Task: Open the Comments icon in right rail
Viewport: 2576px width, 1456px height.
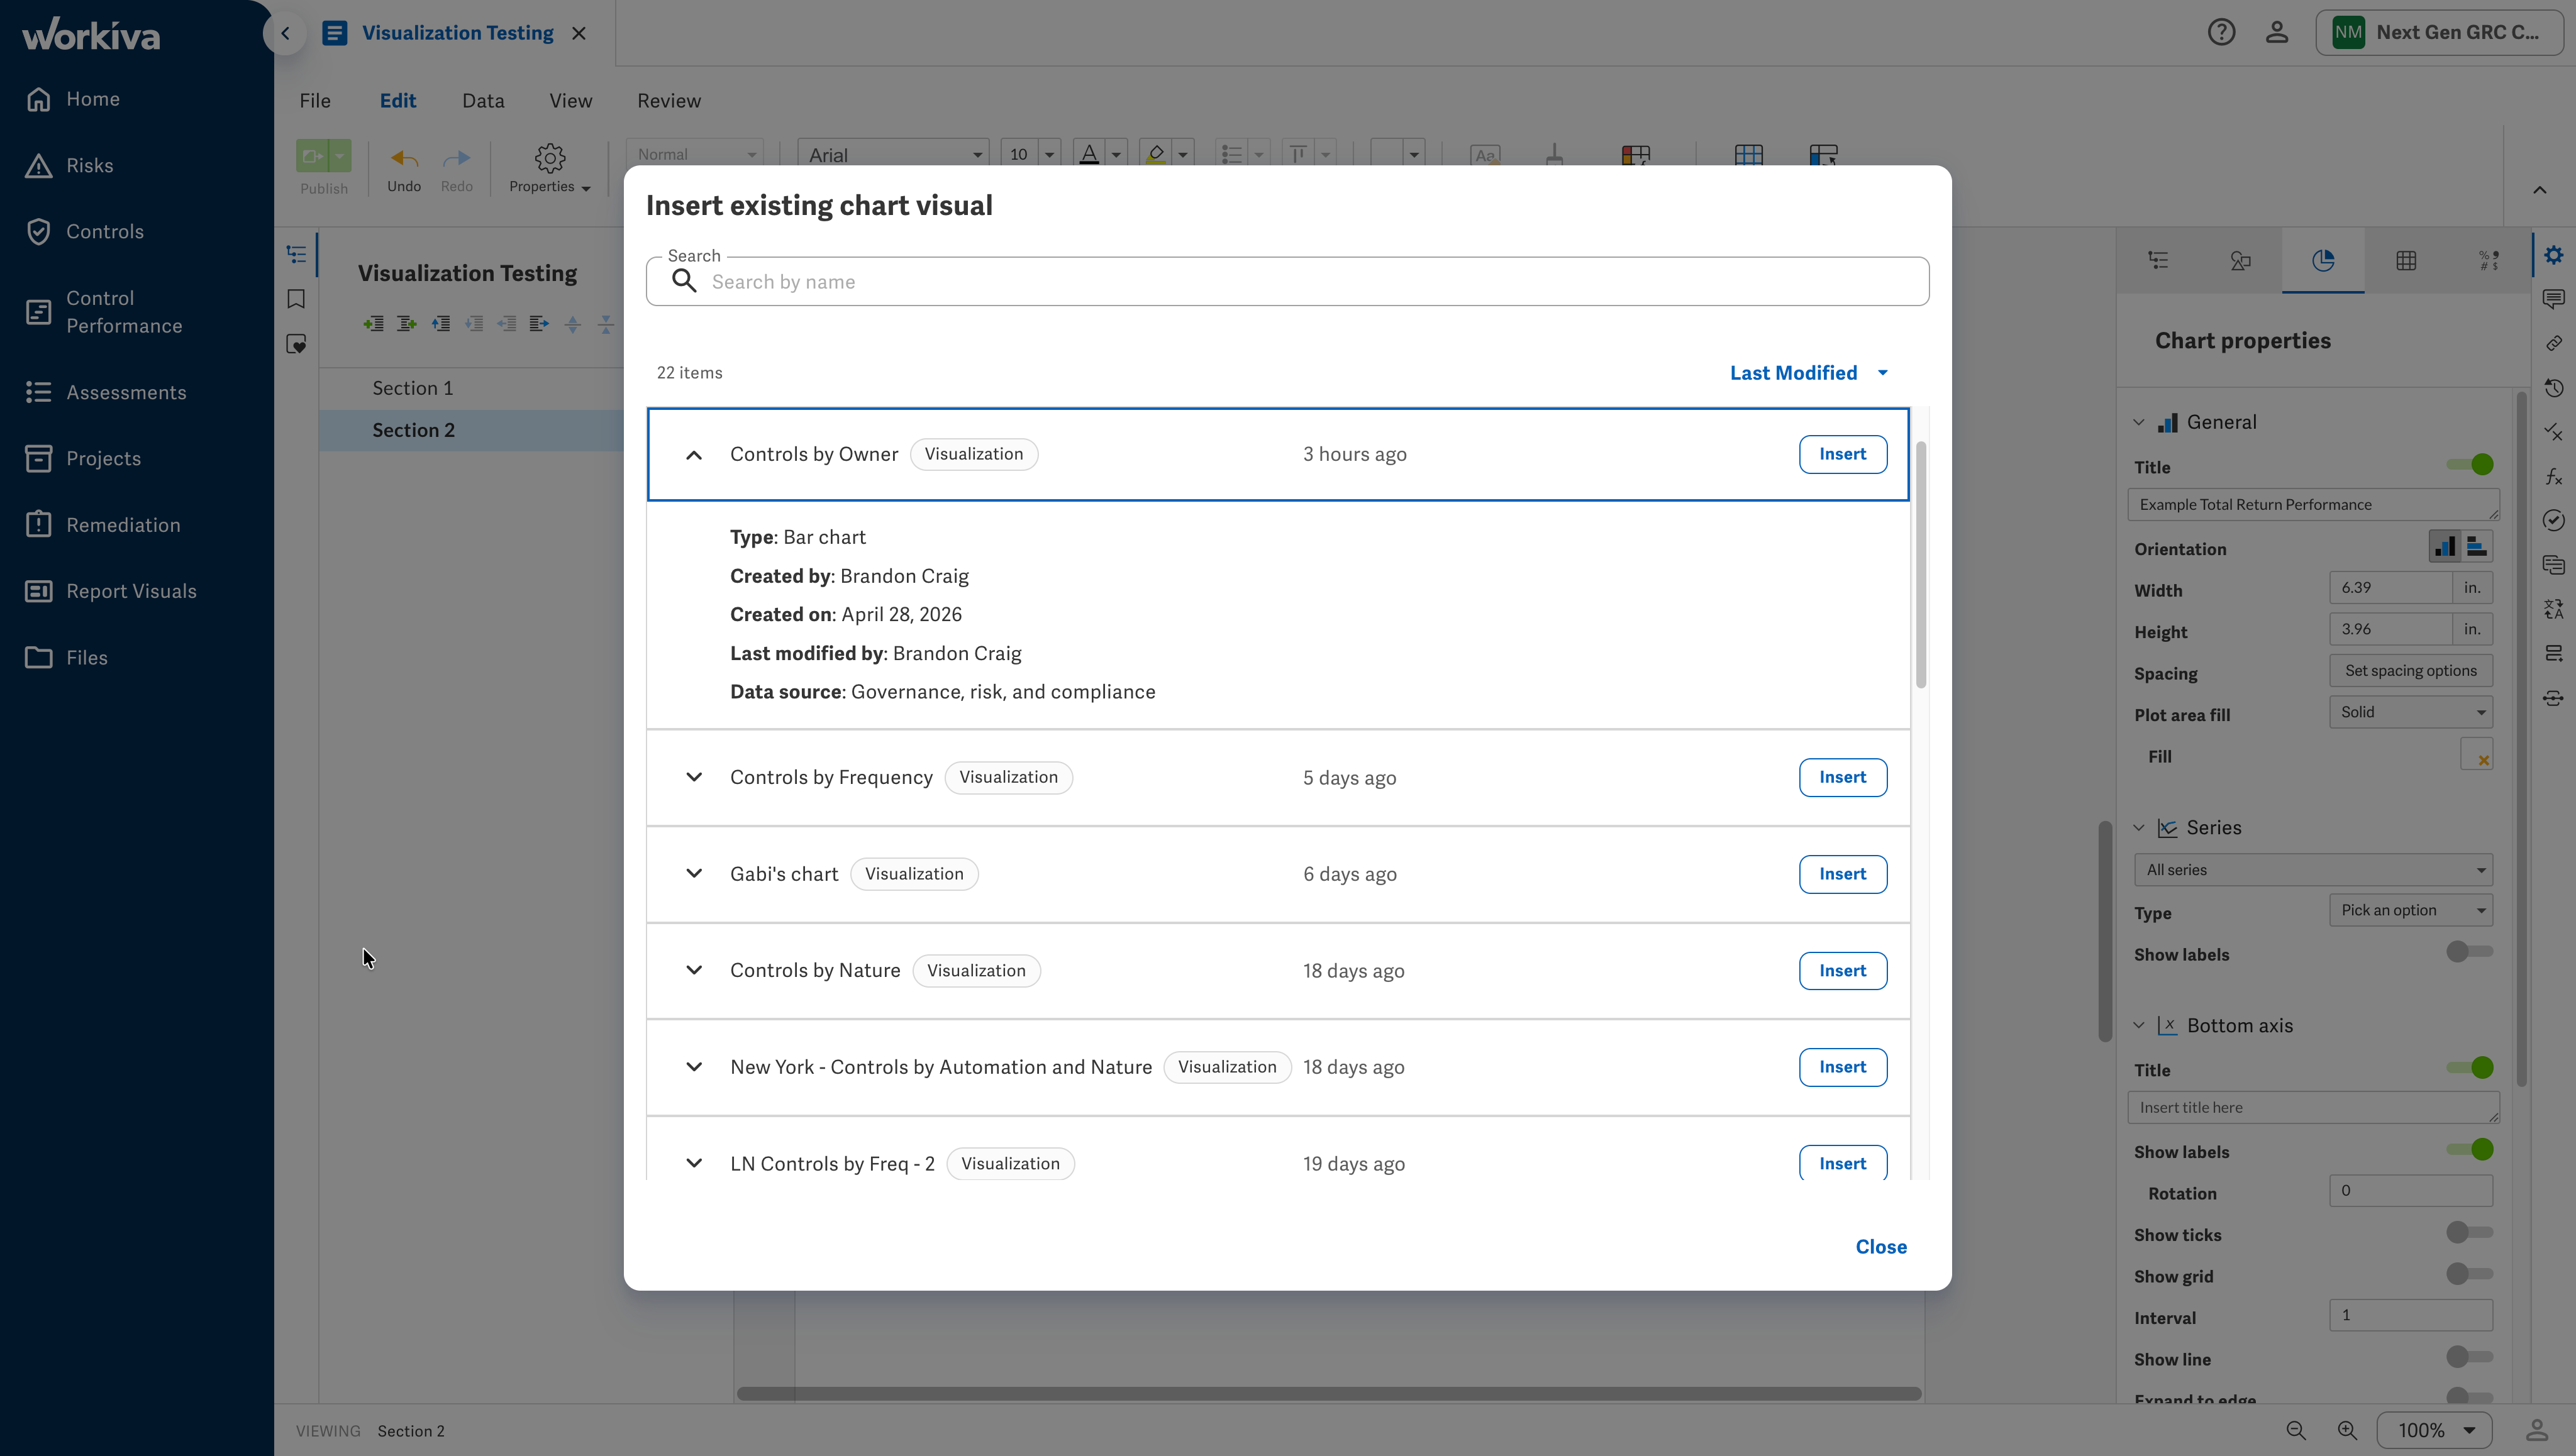Action: [x=2554, y=299]
